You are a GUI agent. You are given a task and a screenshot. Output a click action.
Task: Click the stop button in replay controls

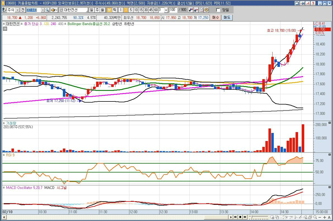click(240, 217)
